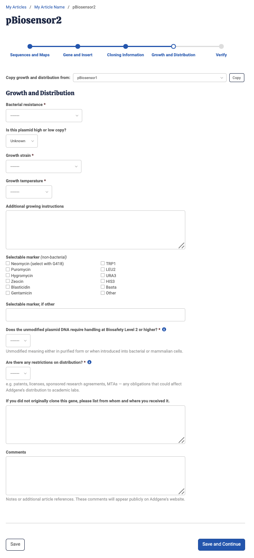This screenshot has width=254, height=558.
Task: Open the copy growth and distribution from dropdown
Action: [150, 77]
